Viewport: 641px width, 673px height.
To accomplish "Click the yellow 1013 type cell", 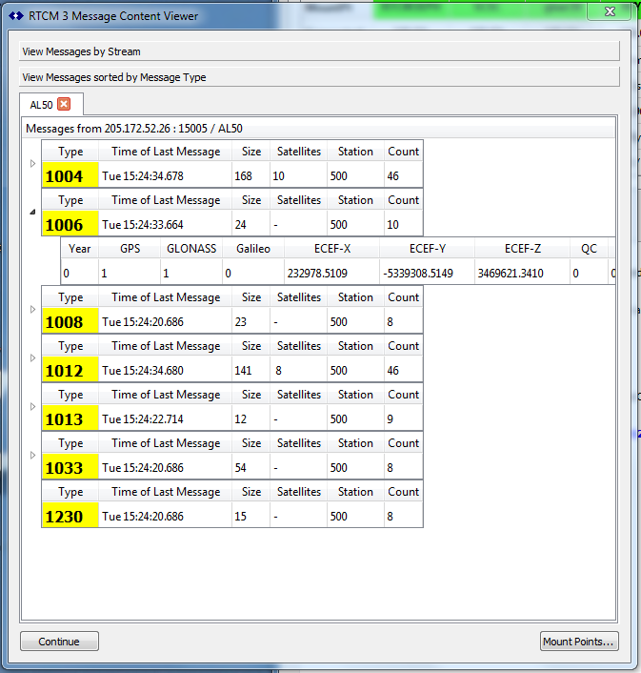I will 70,419.
